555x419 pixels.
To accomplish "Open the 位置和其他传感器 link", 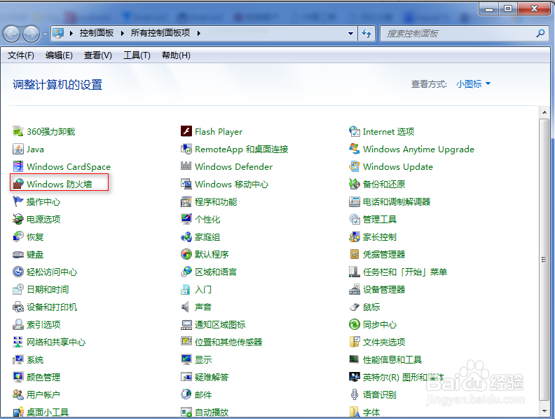I will (228, 342).
